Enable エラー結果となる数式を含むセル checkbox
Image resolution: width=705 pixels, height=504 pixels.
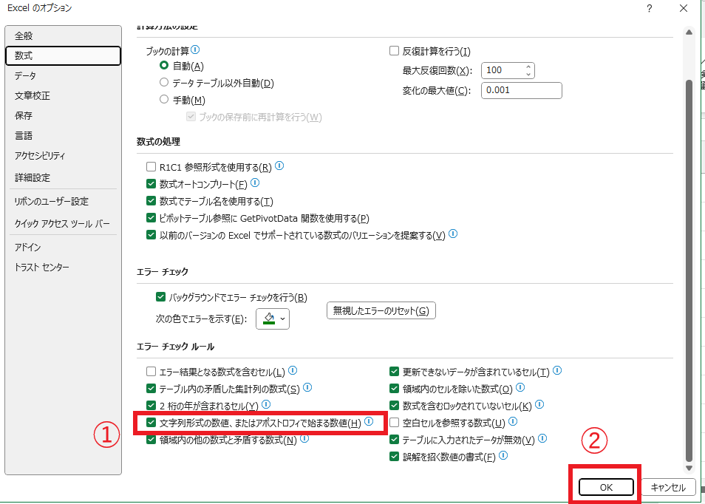[x=151, y=372]
